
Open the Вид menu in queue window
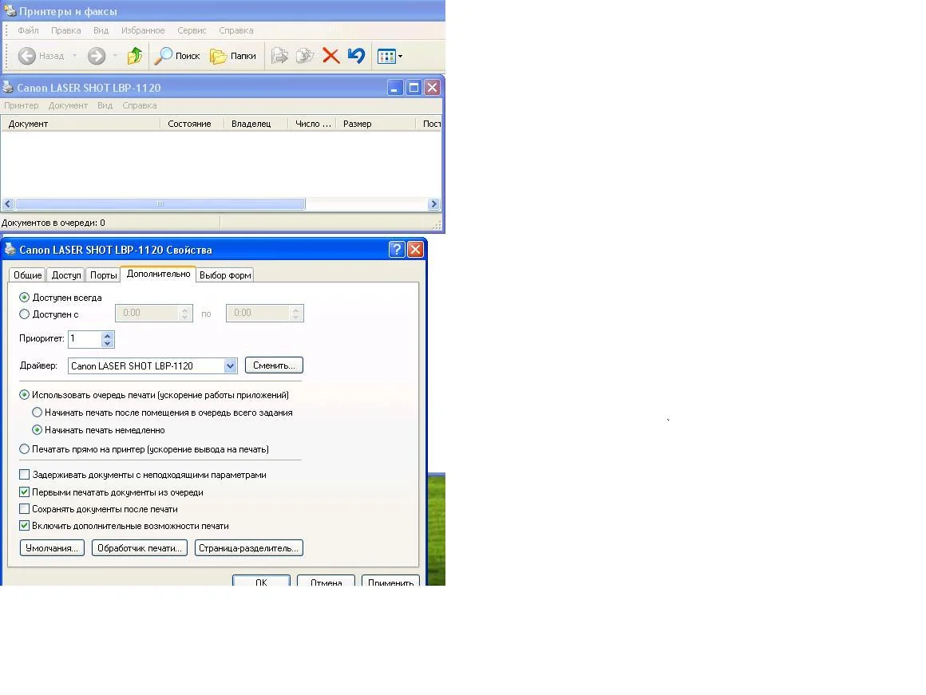[x=105, y=105]
